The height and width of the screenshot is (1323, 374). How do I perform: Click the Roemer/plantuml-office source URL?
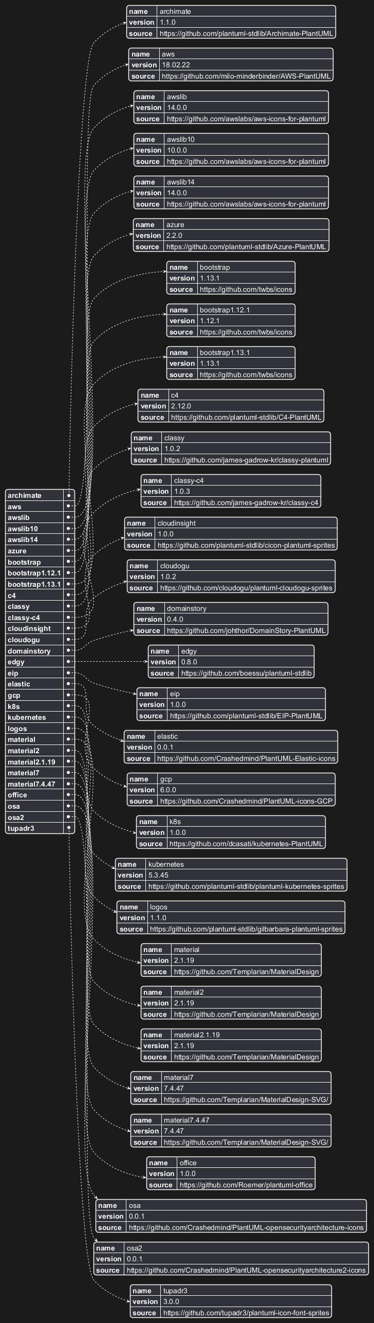pyautogui.click(x=246, y=1185)
